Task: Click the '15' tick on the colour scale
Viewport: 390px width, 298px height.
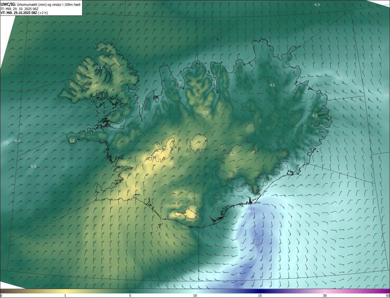Action: tap(260, 296)
